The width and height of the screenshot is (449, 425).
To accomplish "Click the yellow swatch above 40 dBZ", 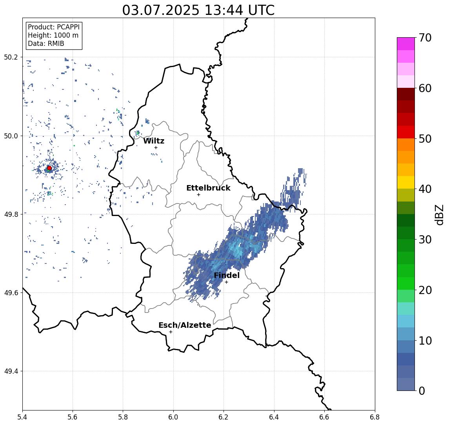I will [x=406, y=182].
